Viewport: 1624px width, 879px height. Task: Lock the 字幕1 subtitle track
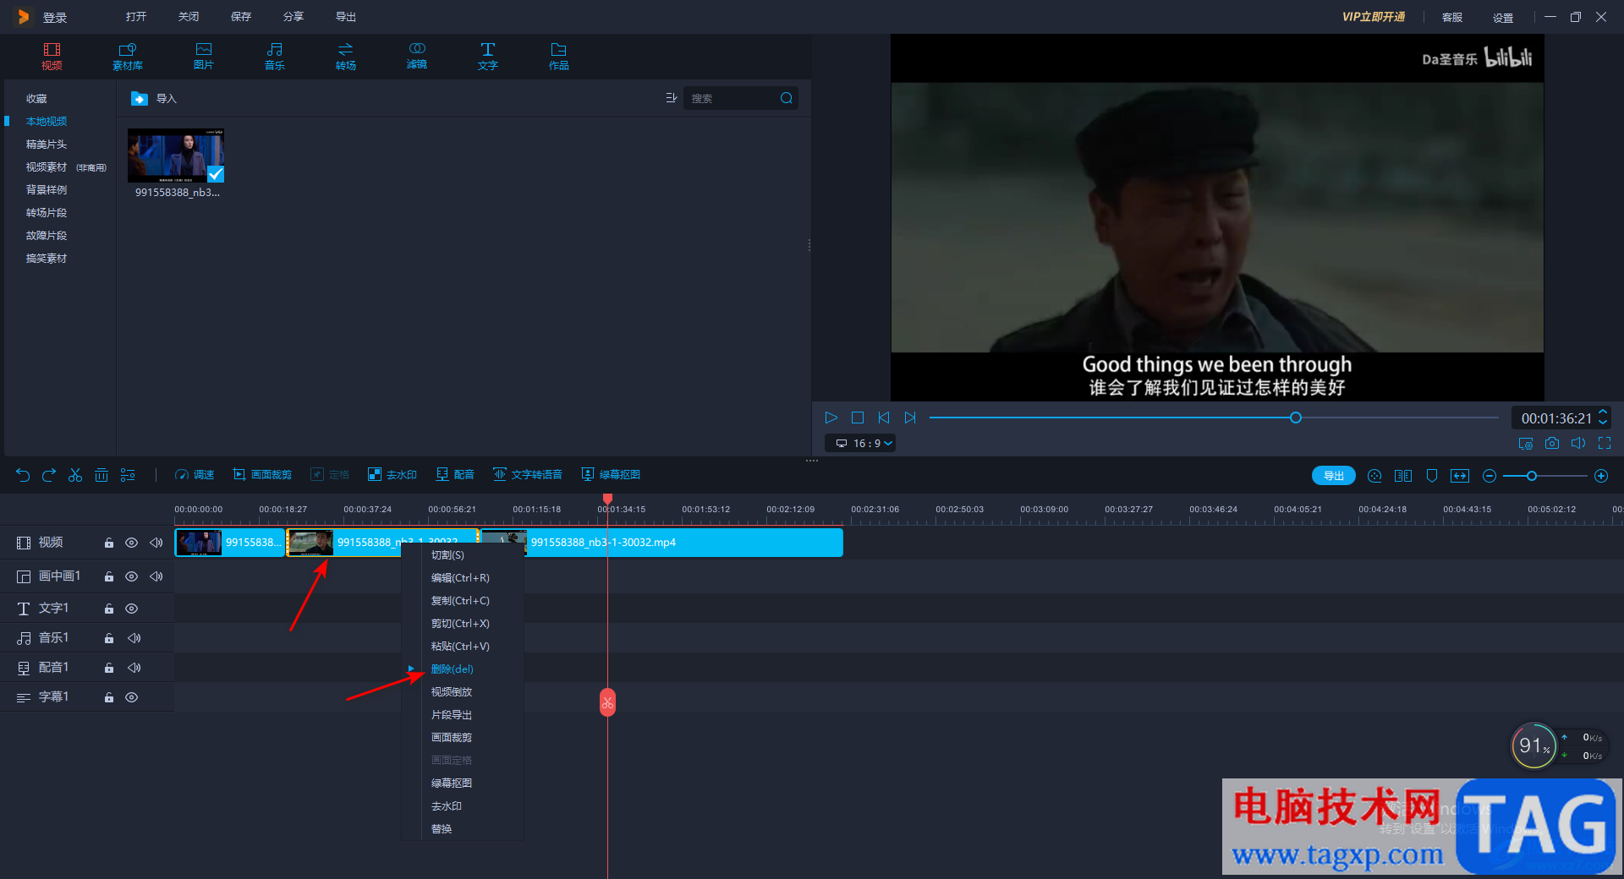click(x=109, y=697)
